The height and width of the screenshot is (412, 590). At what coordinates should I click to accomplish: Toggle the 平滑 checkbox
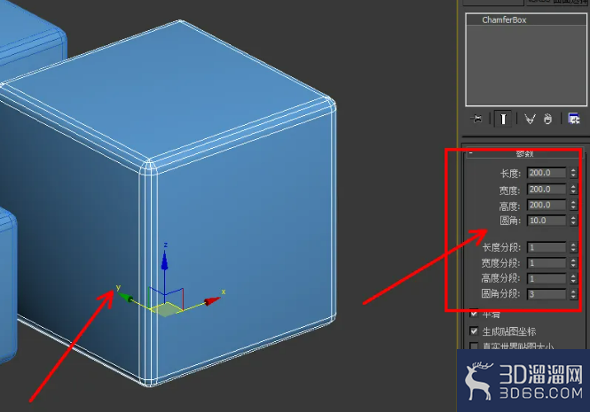474,313
